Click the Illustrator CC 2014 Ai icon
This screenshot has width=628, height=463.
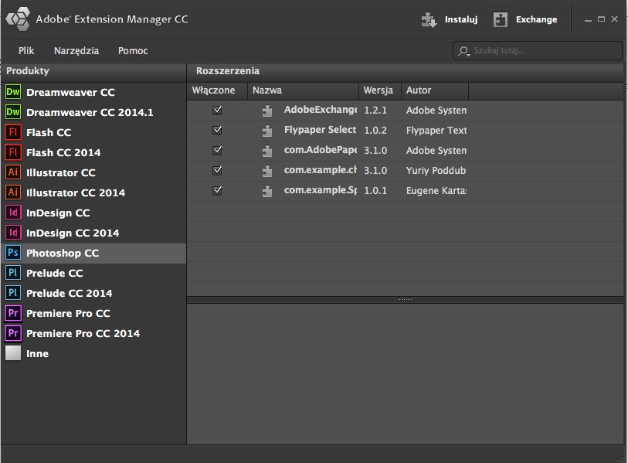pyautogui.click(x=13, y=192)
